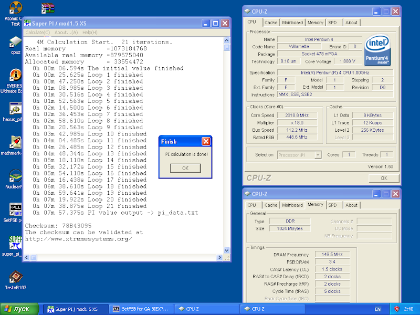420x315 pixels.
Task: Click the 'Intel Pentium 4' Name field
Action: click(319, 39)
